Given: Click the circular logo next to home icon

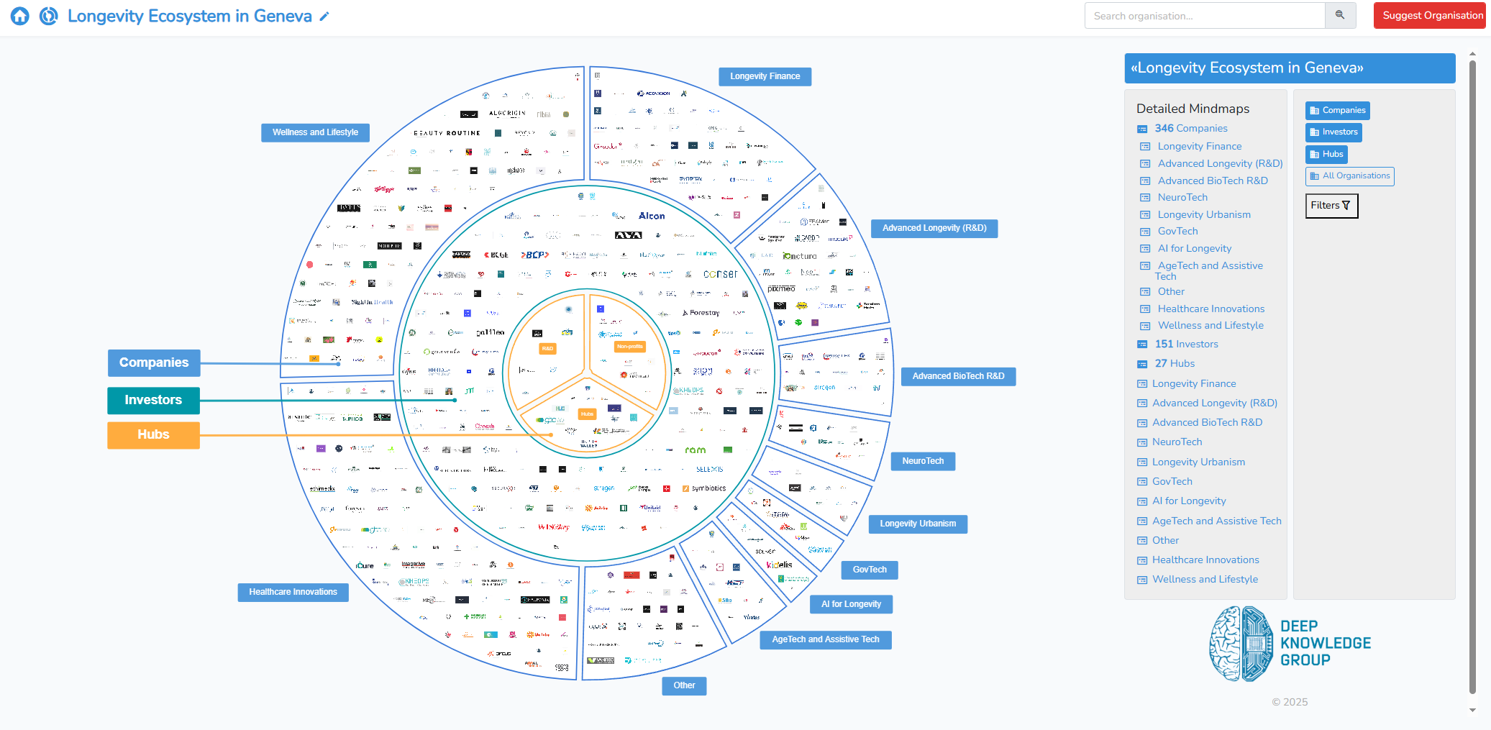Looking at the screenshot, I should click(48, 16).
